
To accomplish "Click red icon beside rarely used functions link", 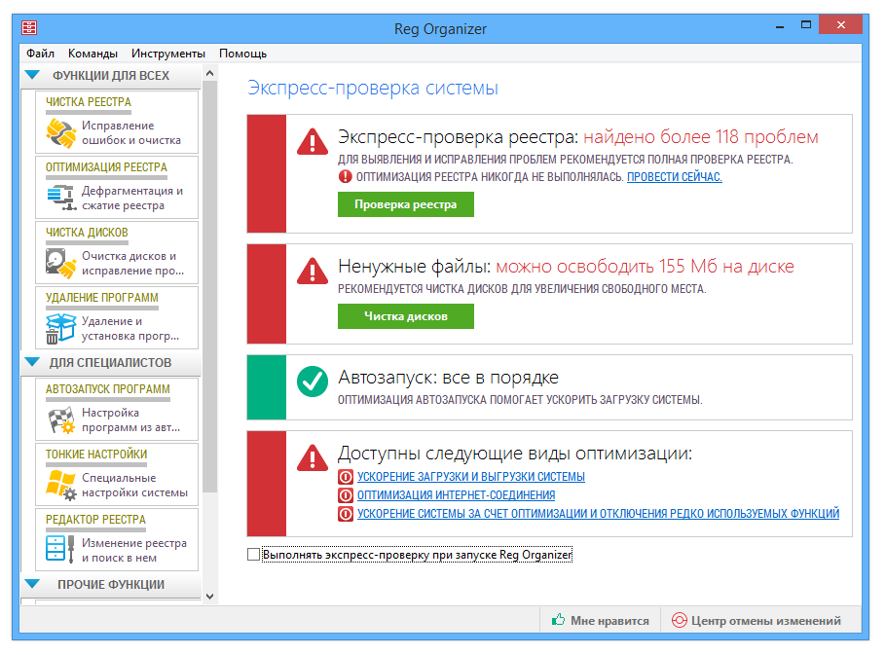I will tap(346, 514).
